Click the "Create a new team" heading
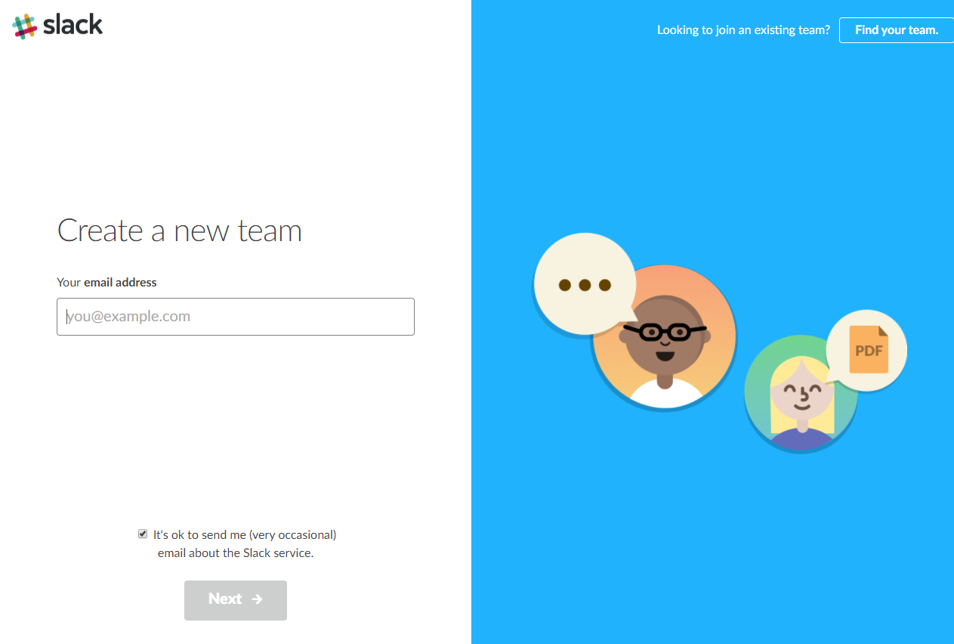 pos(180,231)
